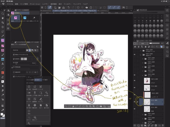
Task: Switch to the LobotomyCorp canvas tab
Action: point(47,11)
